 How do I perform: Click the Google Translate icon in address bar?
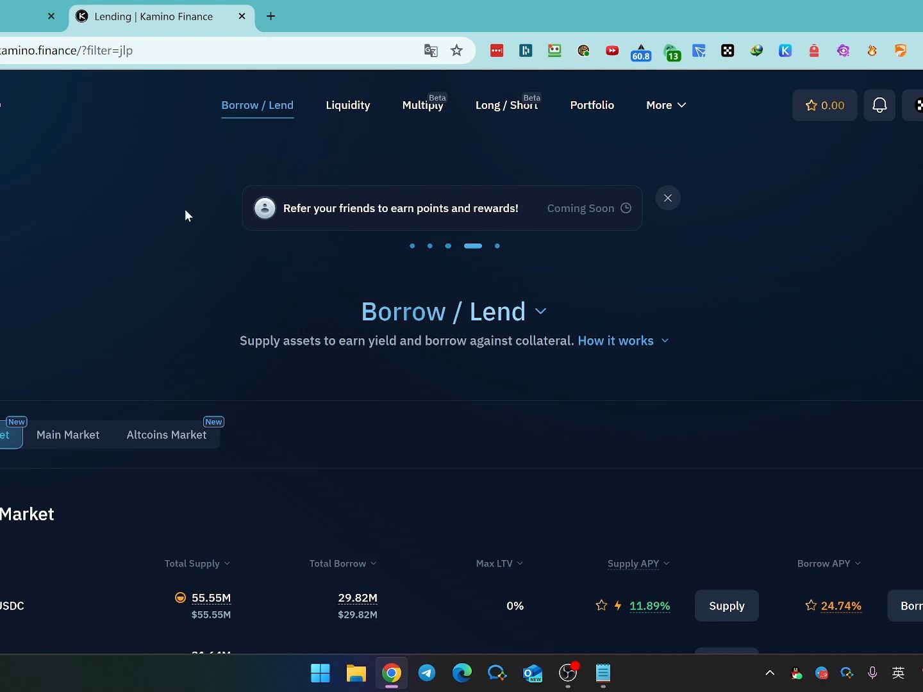(431, 51)
